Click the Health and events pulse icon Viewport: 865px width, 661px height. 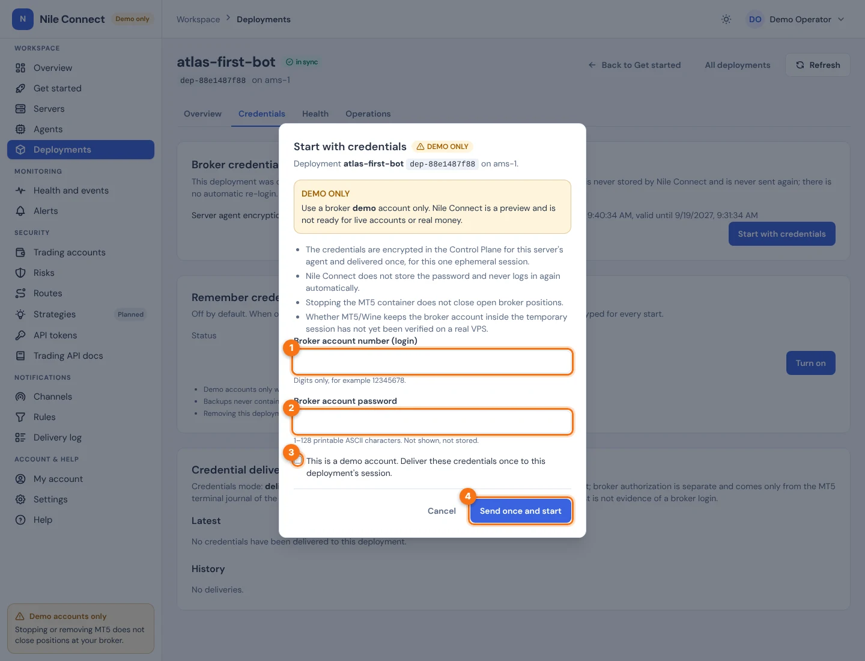(x=20, y=190)
